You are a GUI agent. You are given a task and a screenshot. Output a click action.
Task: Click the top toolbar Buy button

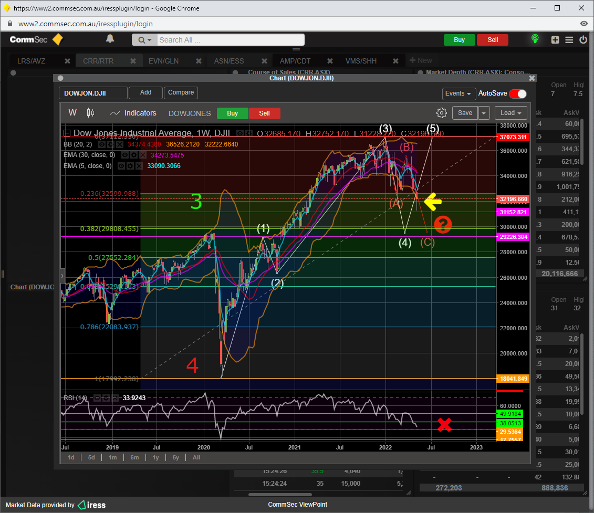(x=459, y=40)
